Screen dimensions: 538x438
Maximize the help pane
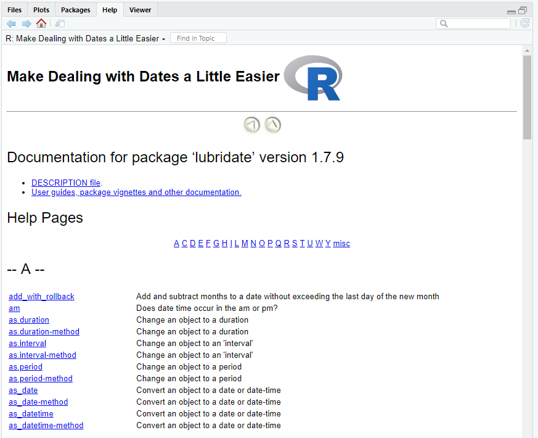point(523,10)
